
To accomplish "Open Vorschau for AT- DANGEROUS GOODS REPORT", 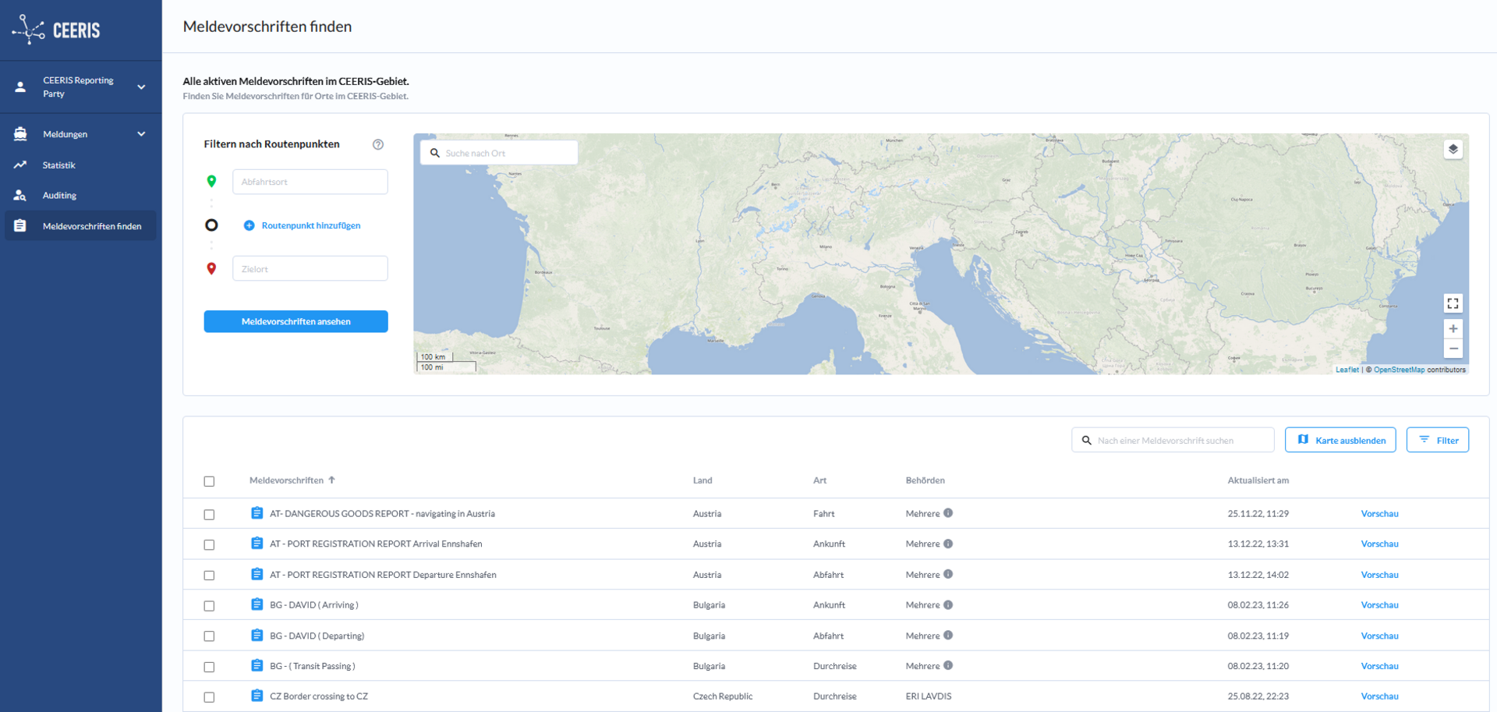I will 1379,514.
